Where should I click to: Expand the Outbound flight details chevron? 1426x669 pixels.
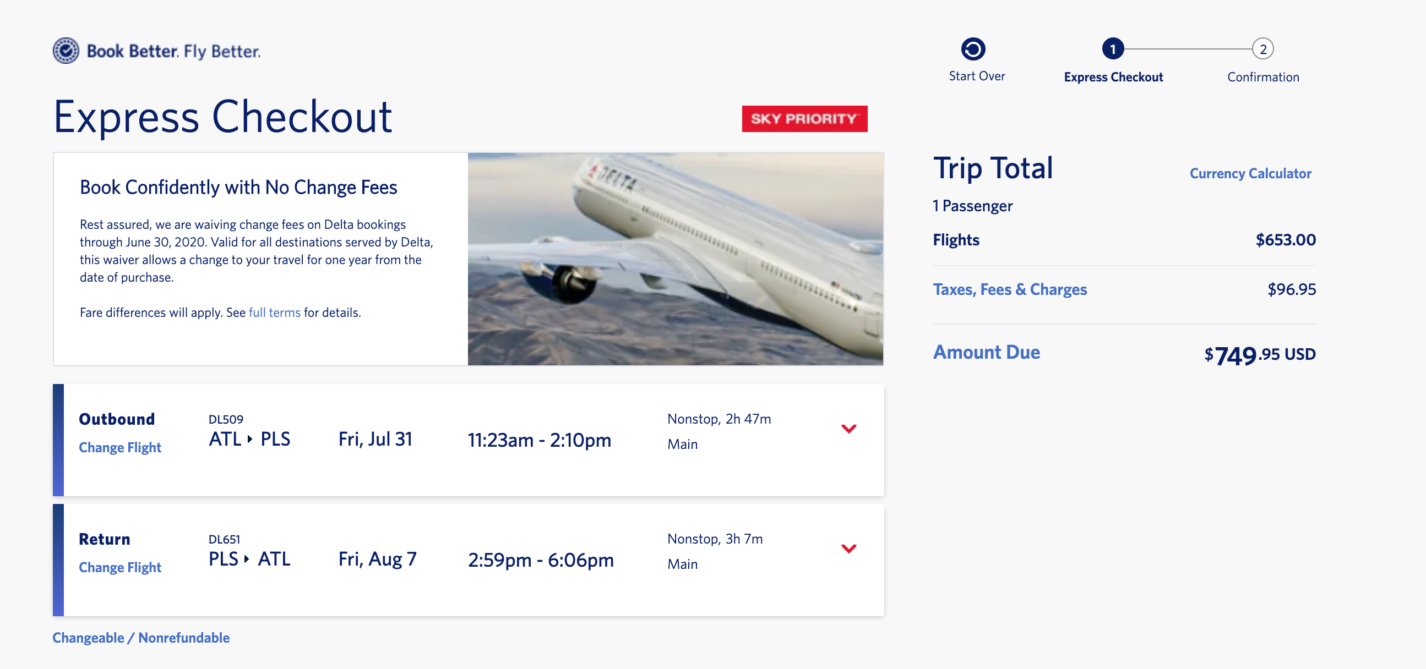(848, 428)
